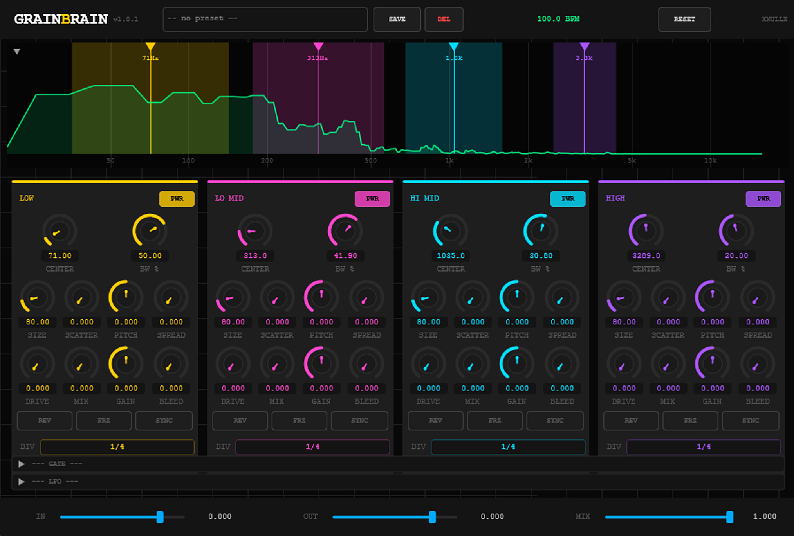Click the yellow 71Hz band marker triangle
The width and height of the screenshot is (794, 536).
coord(150,47)
